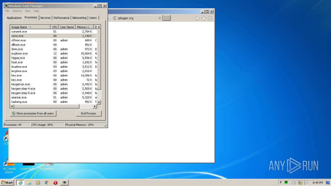
Task: Launch Windows Media Player from taskbar
Action: tap(38, 183)
